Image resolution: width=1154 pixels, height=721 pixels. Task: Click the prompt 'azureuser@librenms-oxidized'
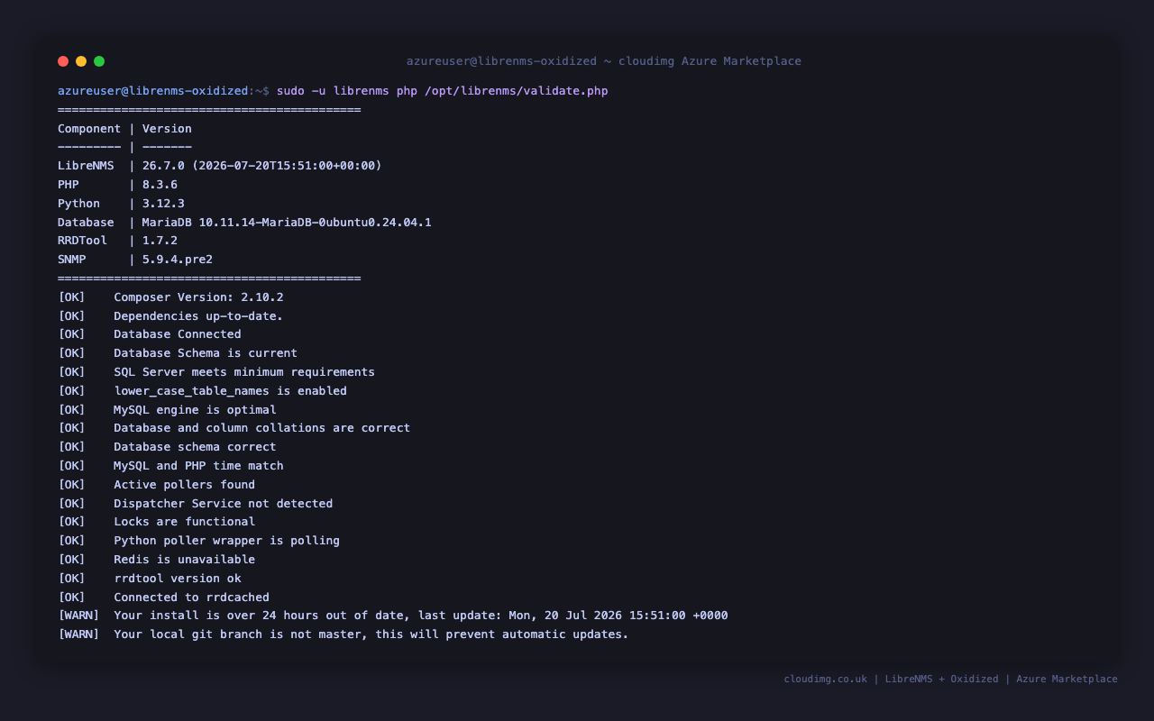pyautogui.click(x=152, y=91)
